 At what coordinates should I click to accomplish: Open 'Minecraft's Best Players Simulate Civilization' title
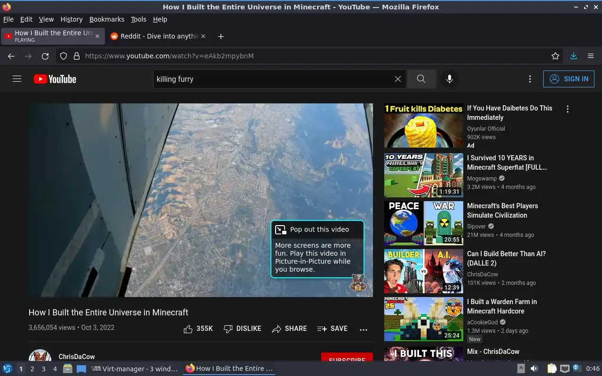[502, 211]
